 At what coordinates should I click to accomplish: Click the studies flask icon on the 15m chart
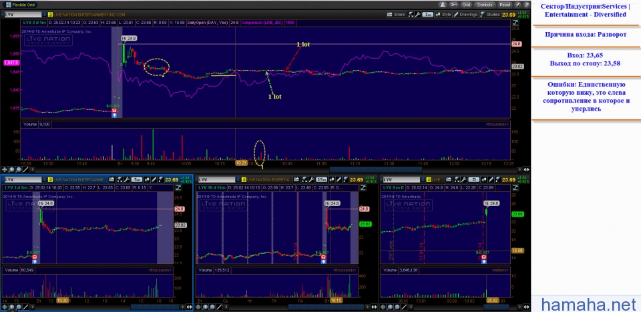click(345, 180)
